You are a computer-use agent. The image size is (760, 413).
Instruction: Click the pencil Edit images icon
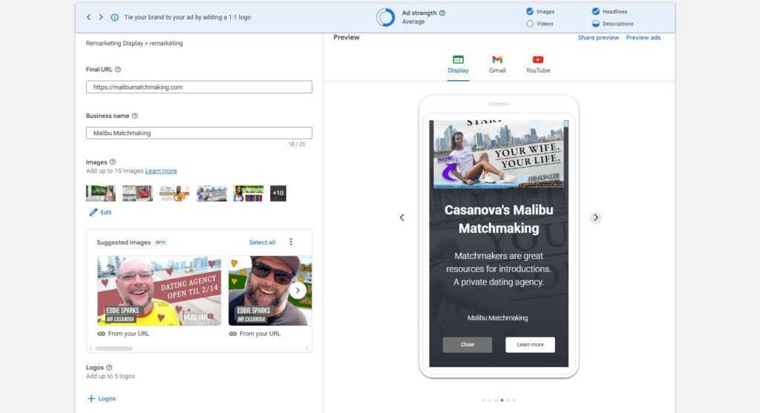[x=93, y=213]
